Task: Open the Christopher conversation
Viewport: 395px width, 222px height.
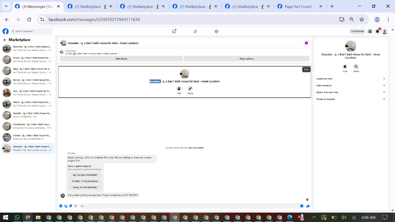Action: (28, 126)
